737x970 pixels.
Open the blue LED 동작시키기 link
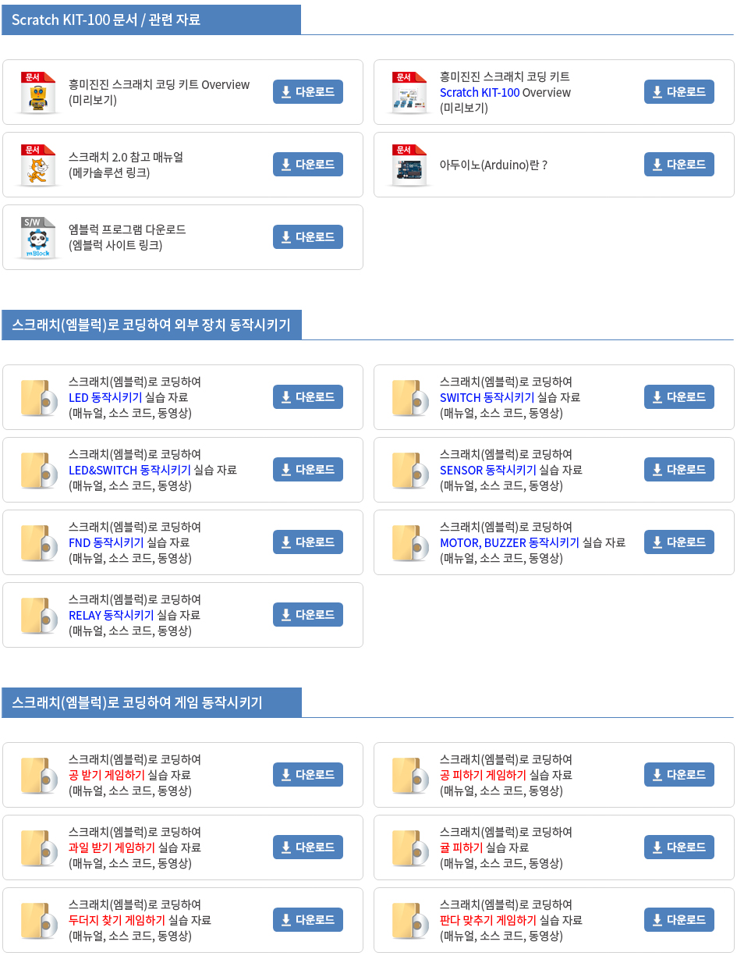[x=105, y=397]
